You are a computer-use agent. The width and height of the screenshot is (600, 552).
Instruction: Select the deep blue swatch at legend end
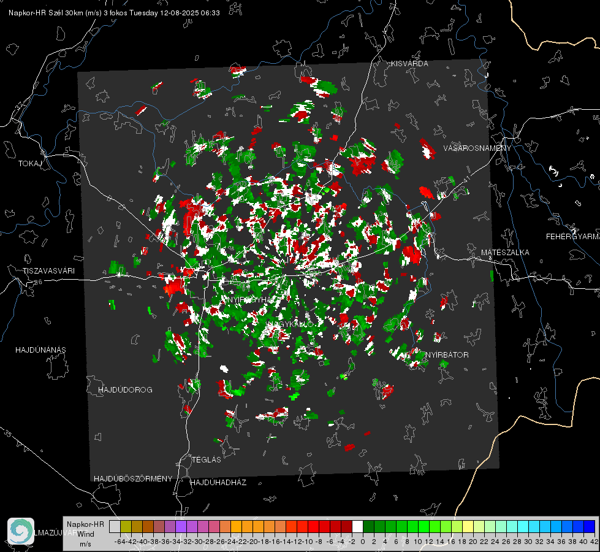tap(590, 526)
